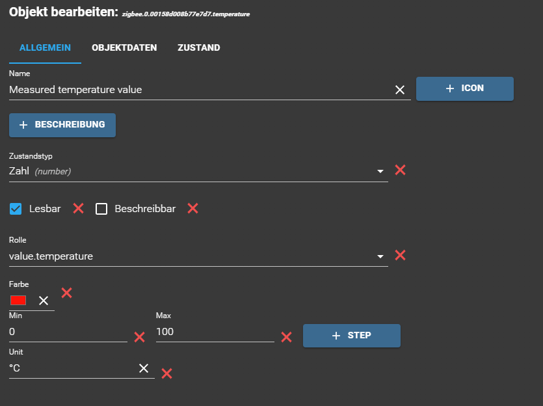The image size is (543, 406).
Task: Remove the Unit property red X
Action: [x=166, y=373]
